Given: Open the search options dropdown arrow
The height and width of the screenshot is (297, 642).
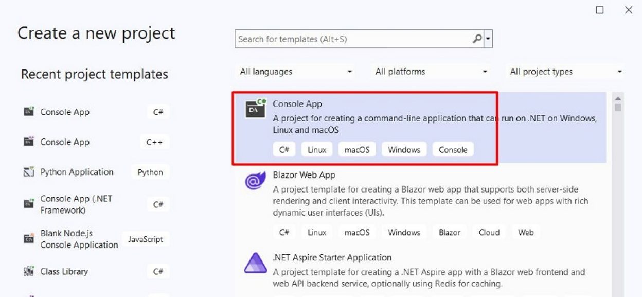Looking at the screenshot, I should point(488,39).
